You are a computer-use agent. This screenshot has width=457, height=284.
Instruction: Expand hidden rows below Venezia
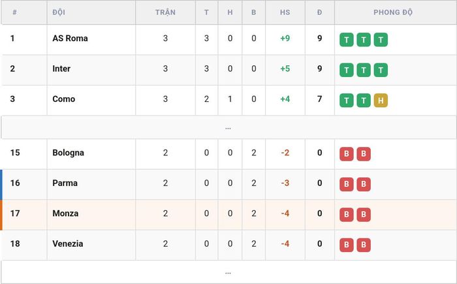(x=228, y=272)
